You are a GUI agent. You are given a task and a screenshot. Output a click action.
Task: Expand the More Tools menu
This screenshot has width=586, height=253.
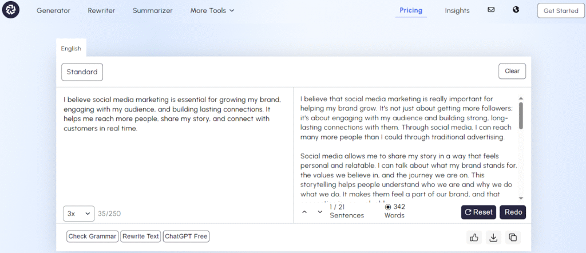(212, 10)
